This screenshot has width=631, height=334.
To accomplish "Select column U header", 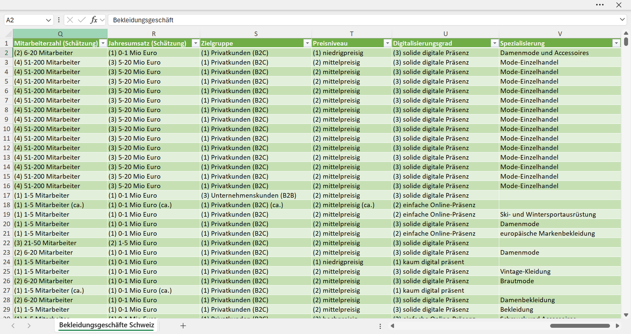I will tap(446, 34).
